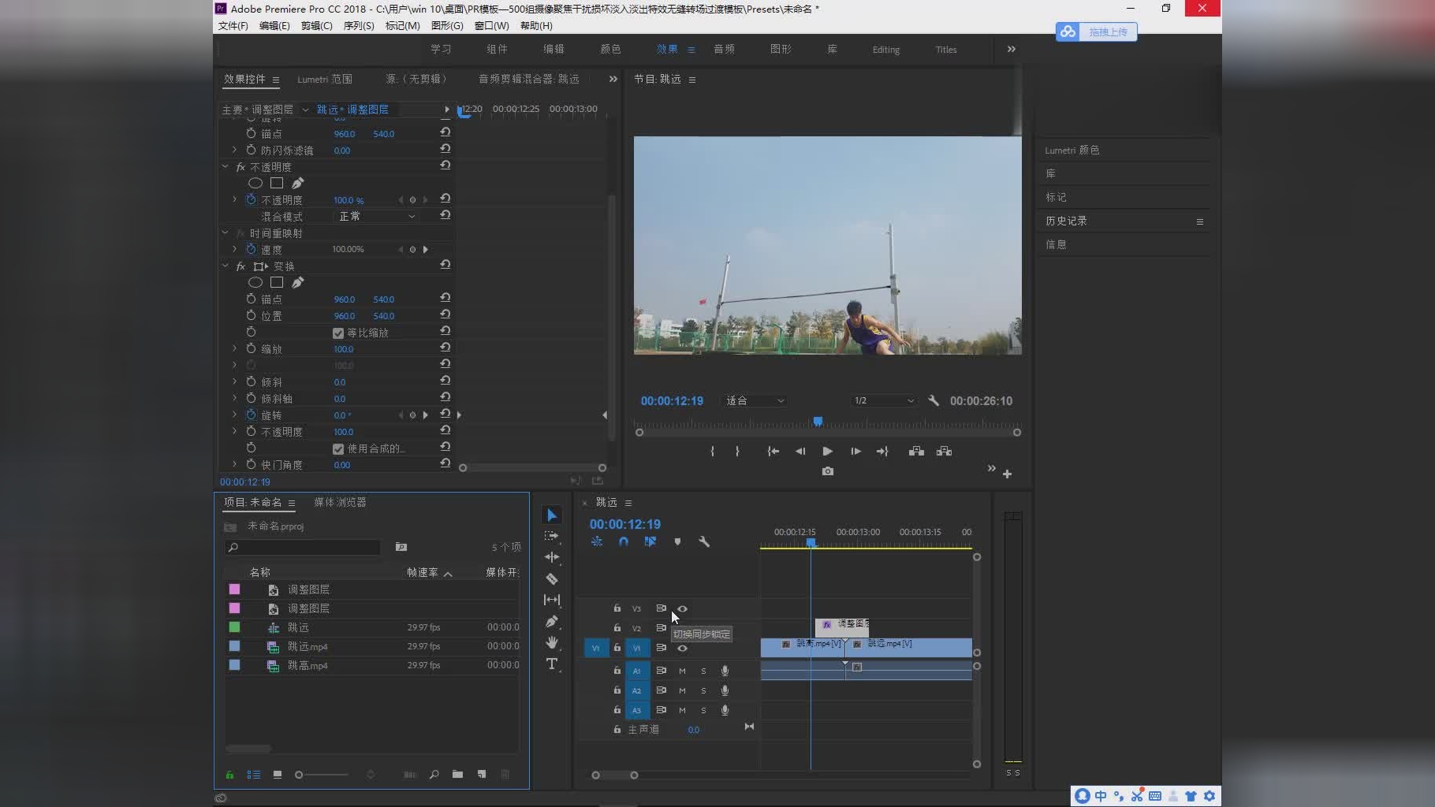Switch to the 媒体浏览器 tab
The height and width of the screenshot is (807, 1435).
[340, 502]
